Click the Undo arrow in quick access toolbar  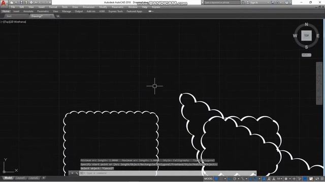36,3
